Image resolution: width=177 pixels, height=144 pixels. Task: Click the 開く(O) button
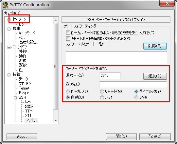coord(121,136)
